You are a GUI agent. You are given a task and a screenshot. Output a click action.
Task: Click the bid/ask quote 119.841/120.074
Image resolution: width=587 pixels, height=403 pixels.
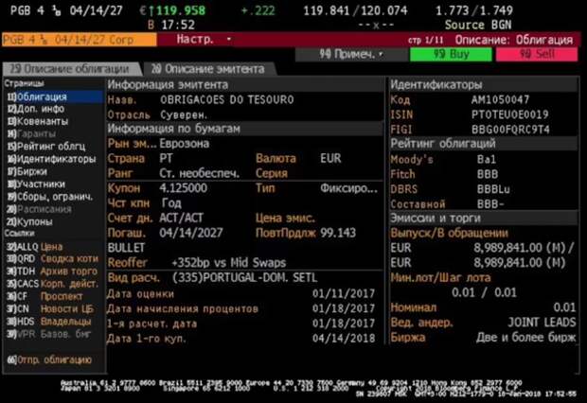(355, 10)
